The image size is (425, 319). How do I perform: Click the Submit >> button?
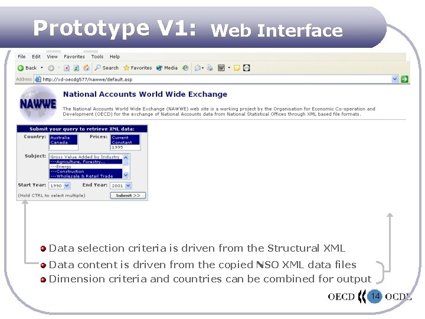(128, 196)
